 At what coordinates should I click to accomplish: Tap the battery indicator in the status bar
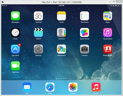[x=120, y=6]
